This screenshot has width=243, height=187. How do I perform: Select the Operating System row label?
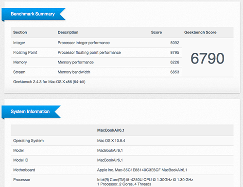pos(29,141)
